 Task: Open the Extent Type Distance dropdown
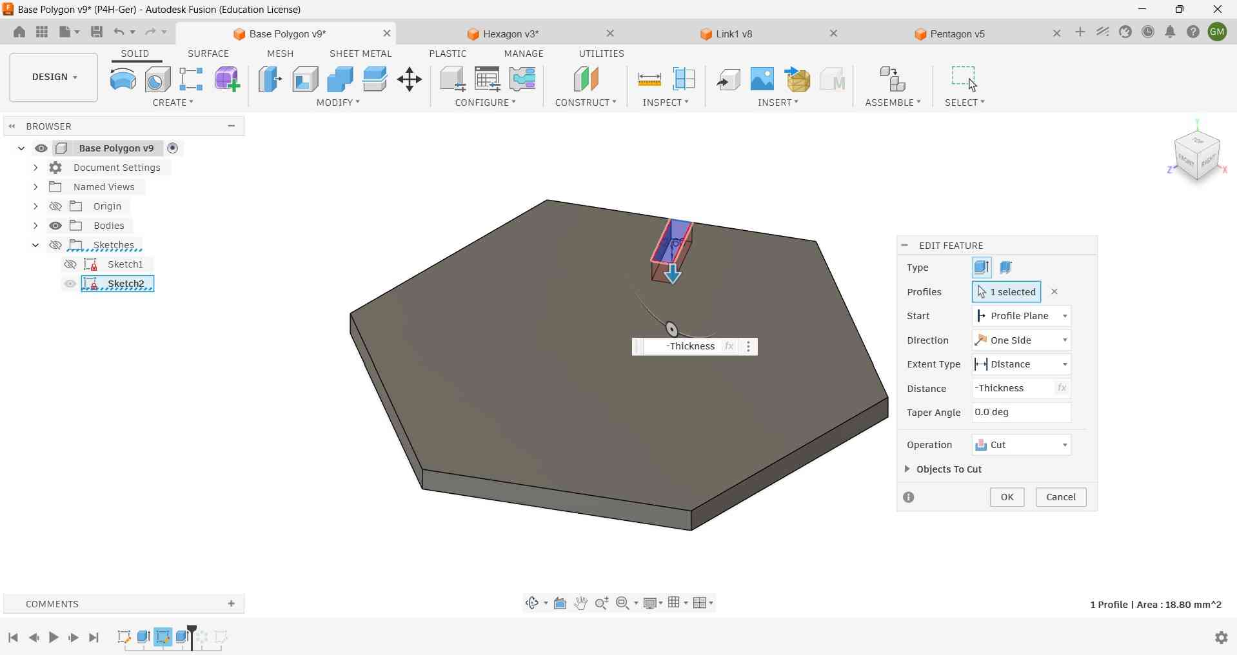click(x=1022, y=364)
